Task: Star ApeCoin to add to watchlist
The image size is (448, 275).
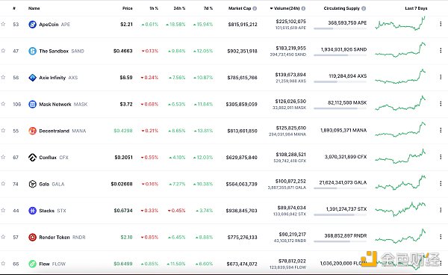Action: [x=3, y=24]
